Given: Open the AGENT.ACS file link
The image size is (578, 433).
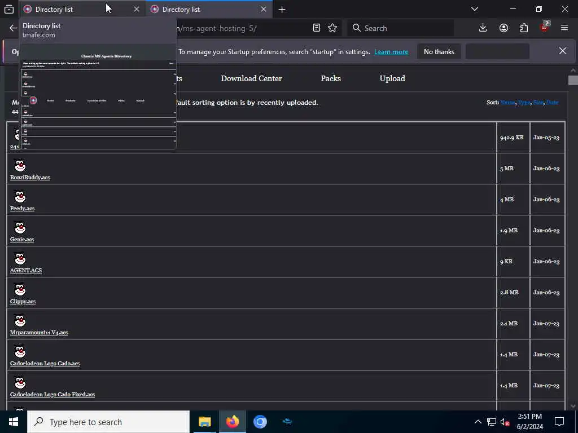Looking at the screenshot, I should point(26,270).
